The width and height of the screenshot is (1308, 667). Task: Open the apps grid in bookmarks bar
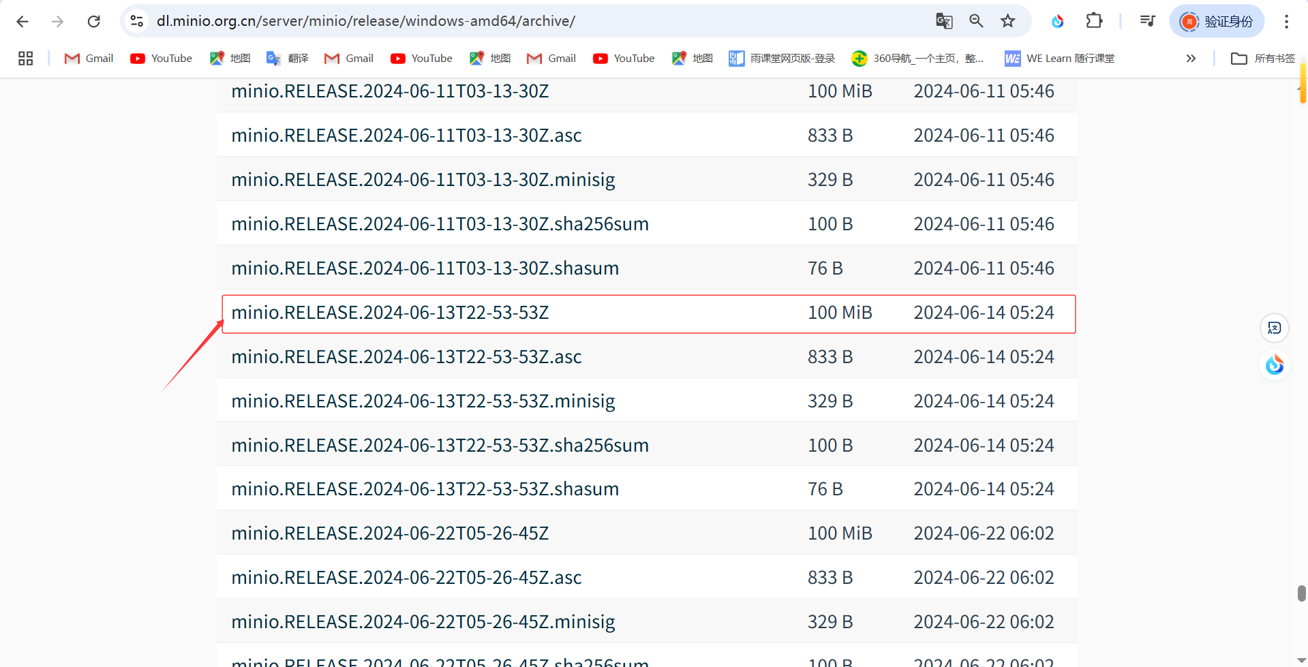click(x=26, y=59)
